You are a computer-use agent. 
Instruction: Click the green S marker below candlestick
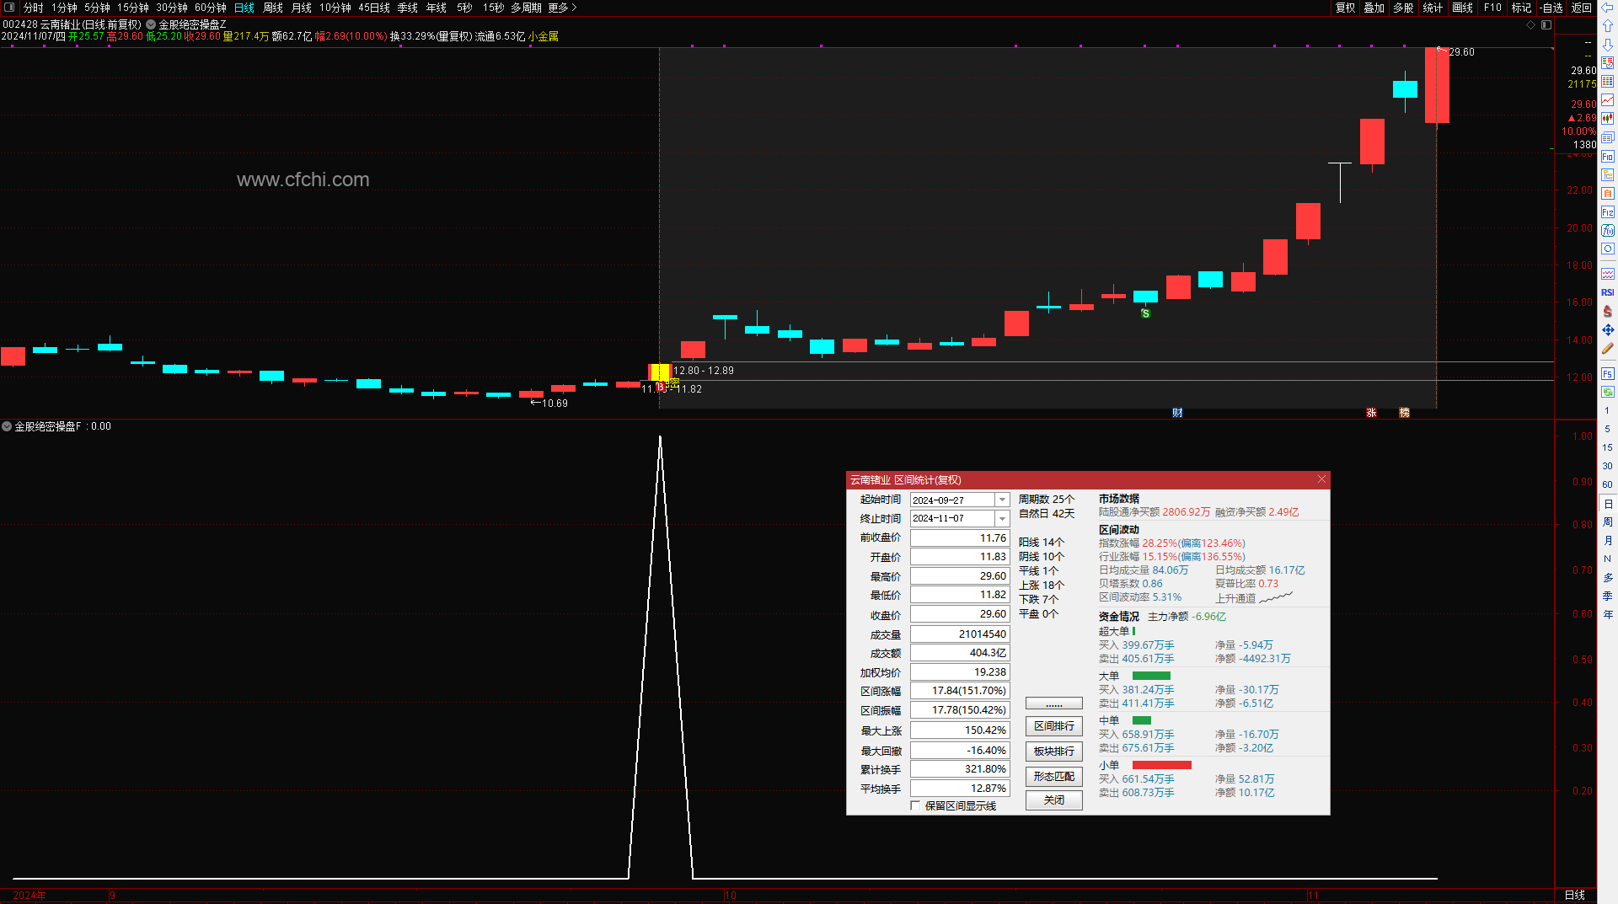1145,313
